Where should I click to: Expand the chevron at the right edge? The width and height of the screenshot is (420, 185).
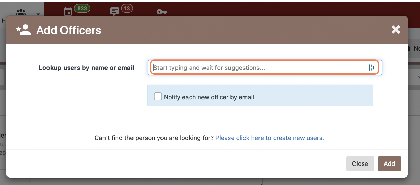pos(418,78)
